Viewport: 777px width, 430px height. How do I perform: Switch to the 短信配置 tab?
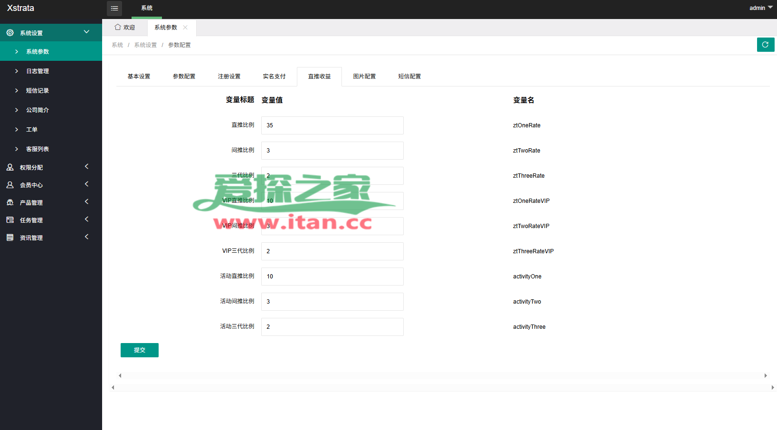coord(409,76)
